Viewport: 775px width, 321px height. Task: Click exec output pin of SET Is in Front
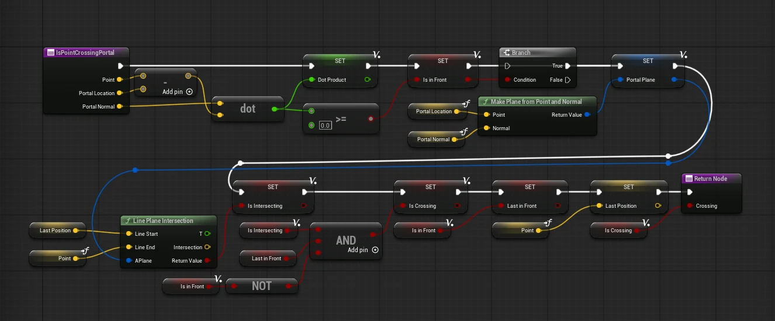[472, 66]
